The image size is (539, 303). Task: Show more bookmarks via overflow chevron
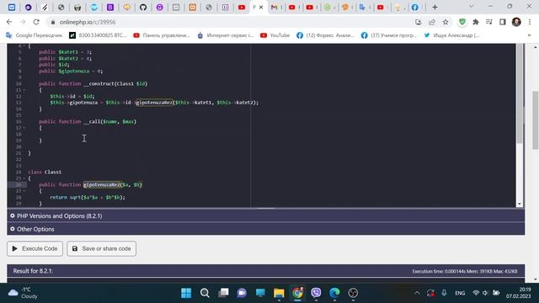coord(530,35)
